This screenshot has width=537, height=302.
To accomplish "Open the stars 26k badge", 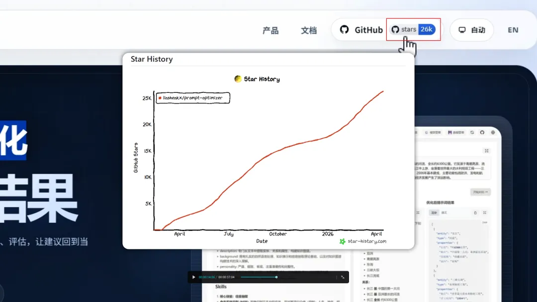I will click(x=413, y=30).
